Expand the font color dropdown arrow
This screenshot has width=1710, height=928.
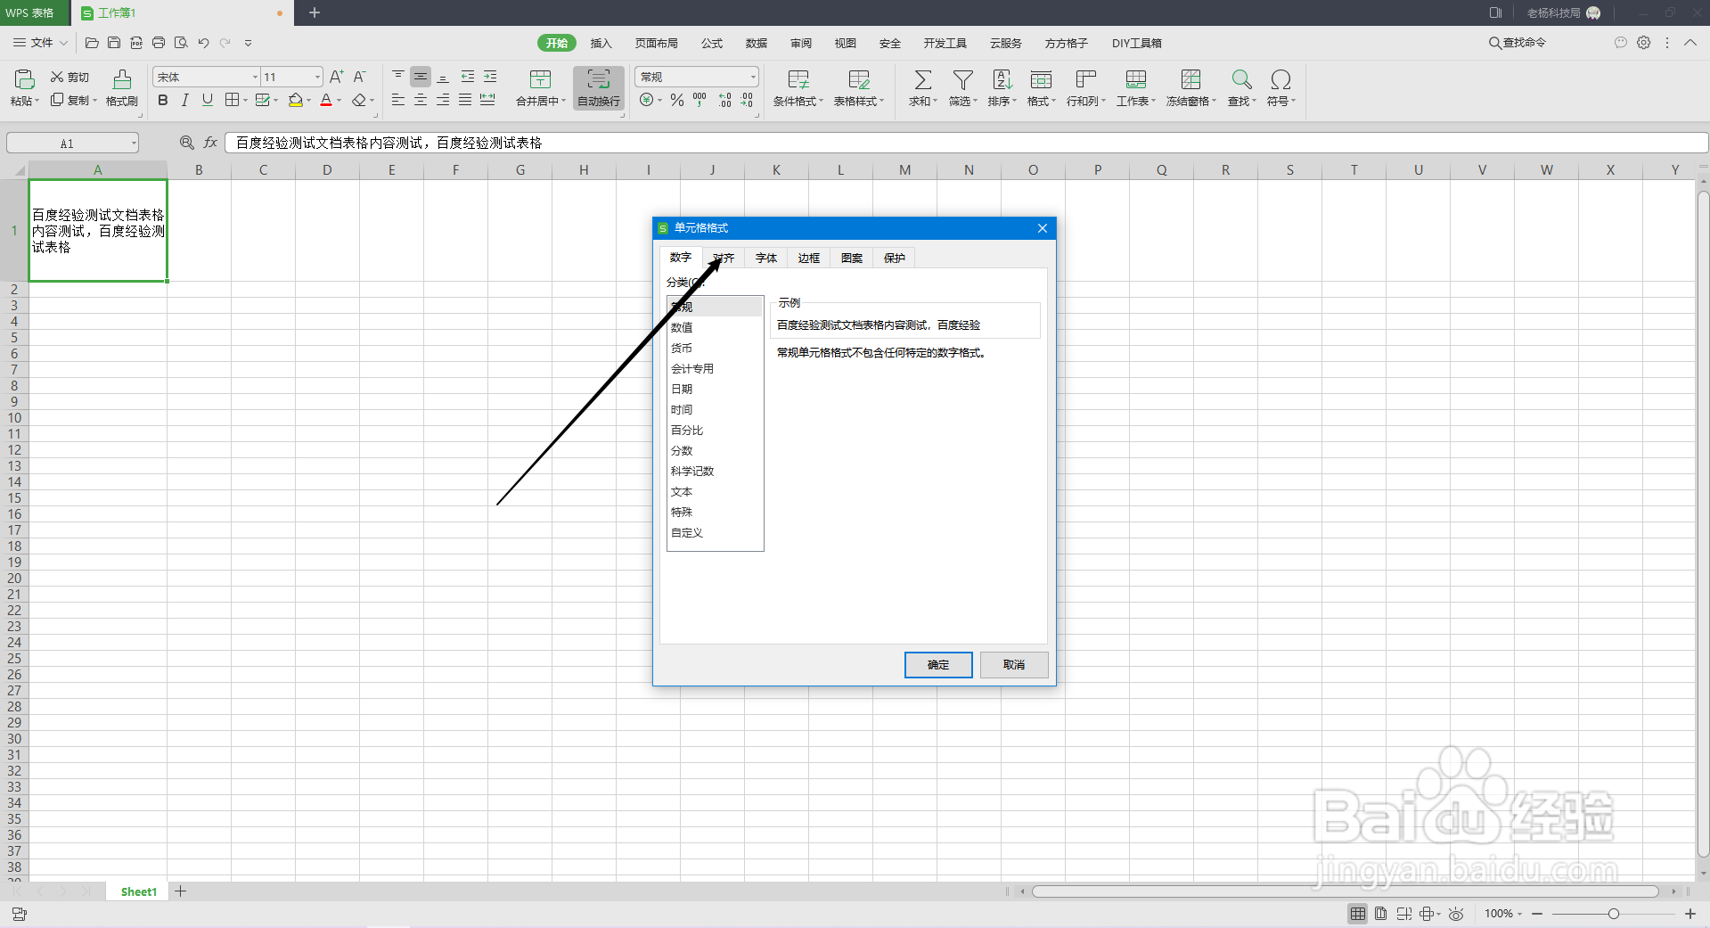[x=340, y=101]
